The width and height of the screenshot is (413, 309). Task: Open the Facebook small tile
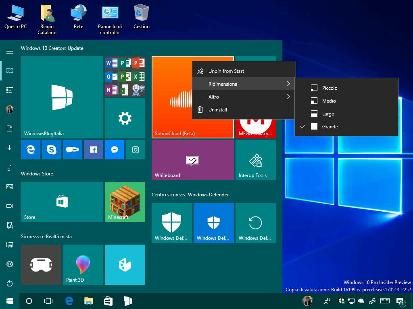94,150
